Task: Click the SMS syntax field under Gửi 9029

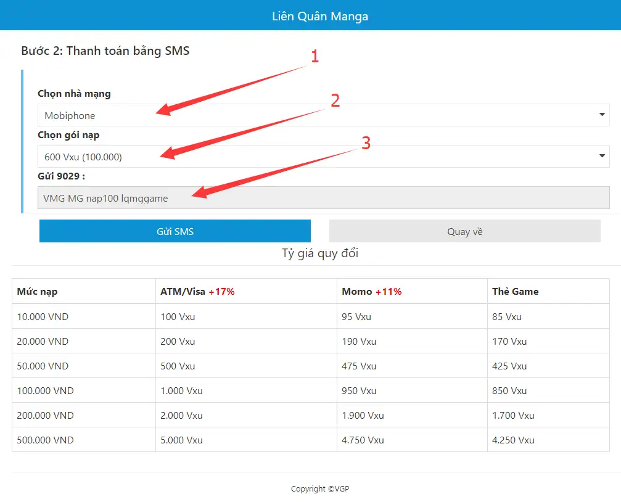Action: 324,198
